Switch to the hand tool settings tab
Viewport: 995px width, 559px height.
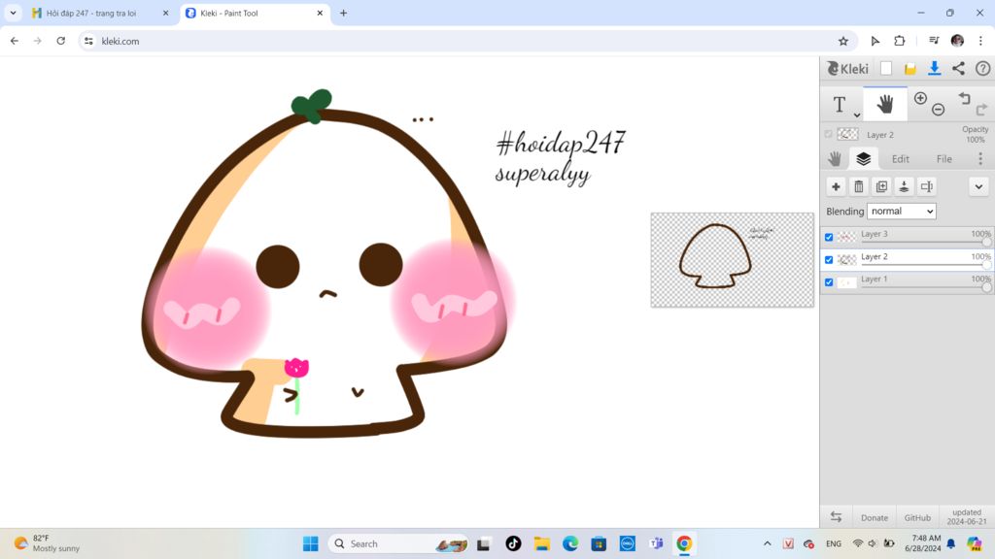pos(835,158)
